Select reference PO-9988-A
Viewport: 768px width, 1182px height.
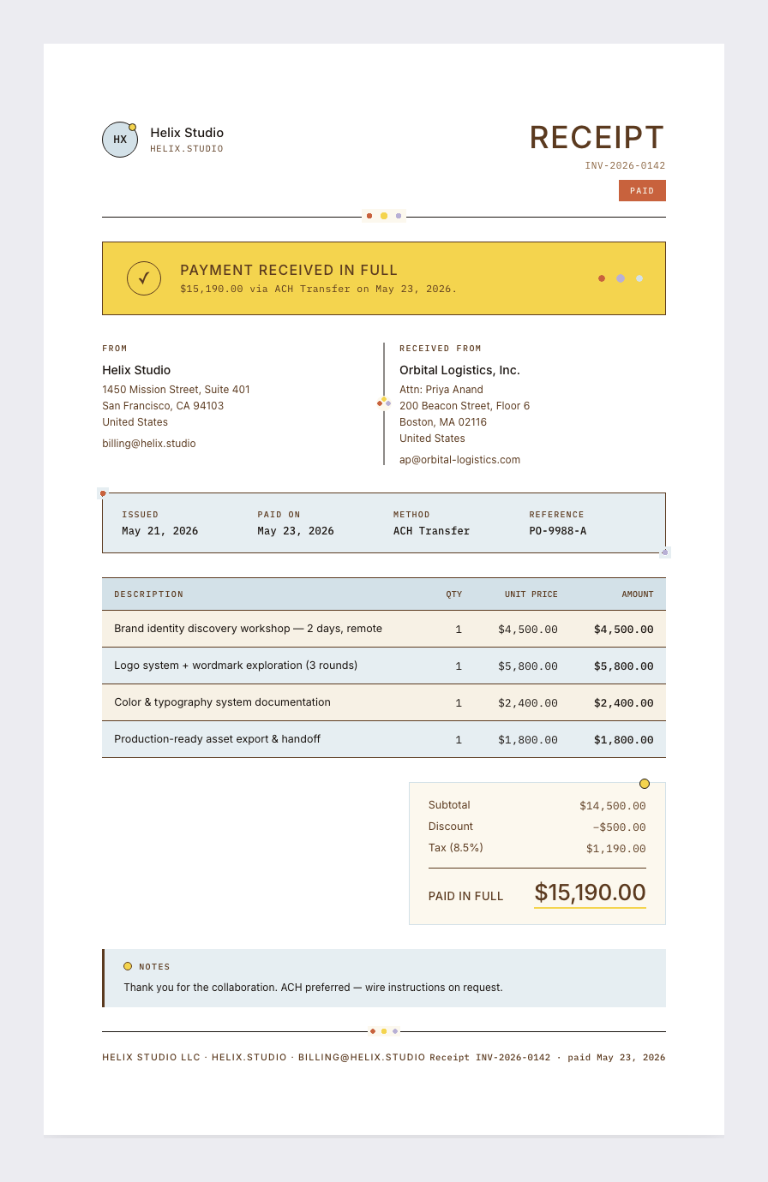(x=558, y=531)
